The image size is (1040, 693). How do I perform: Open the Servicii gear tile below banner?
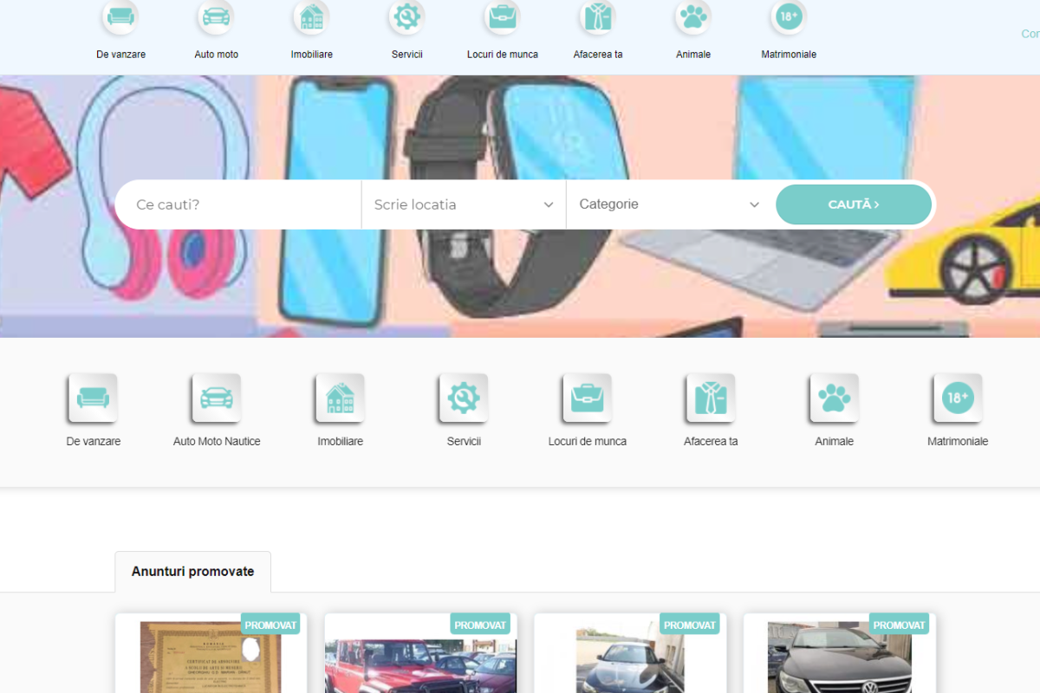click(464, 398)
